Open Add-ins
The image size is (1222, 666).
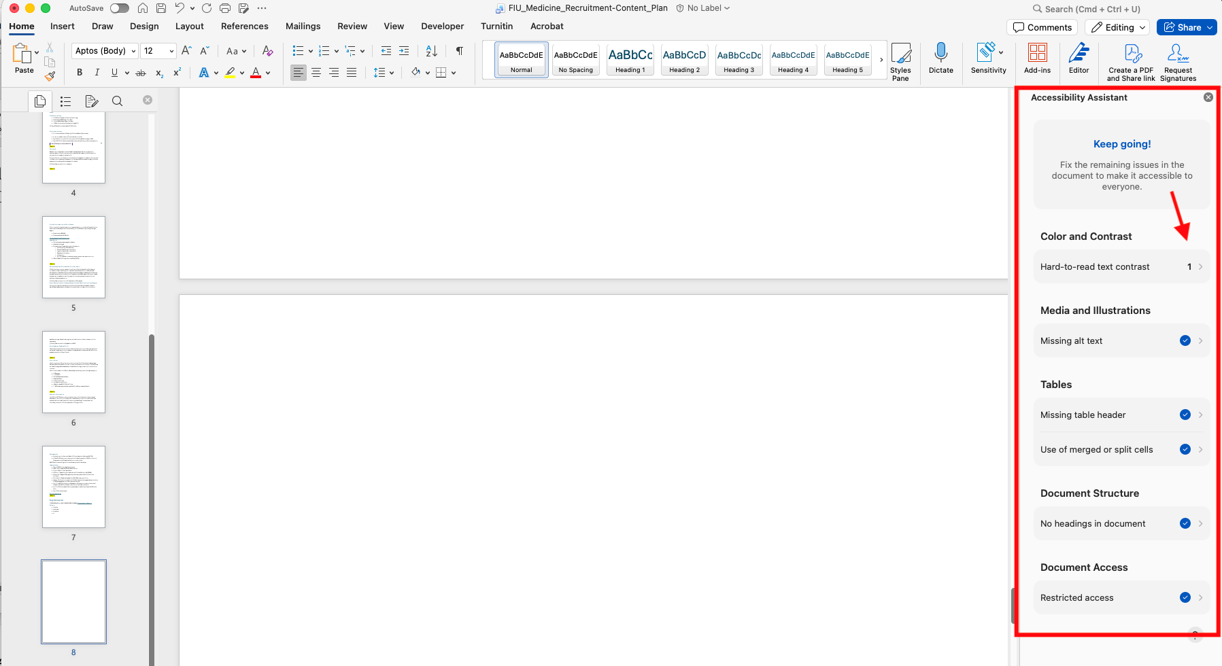[x=1037, y=58]
